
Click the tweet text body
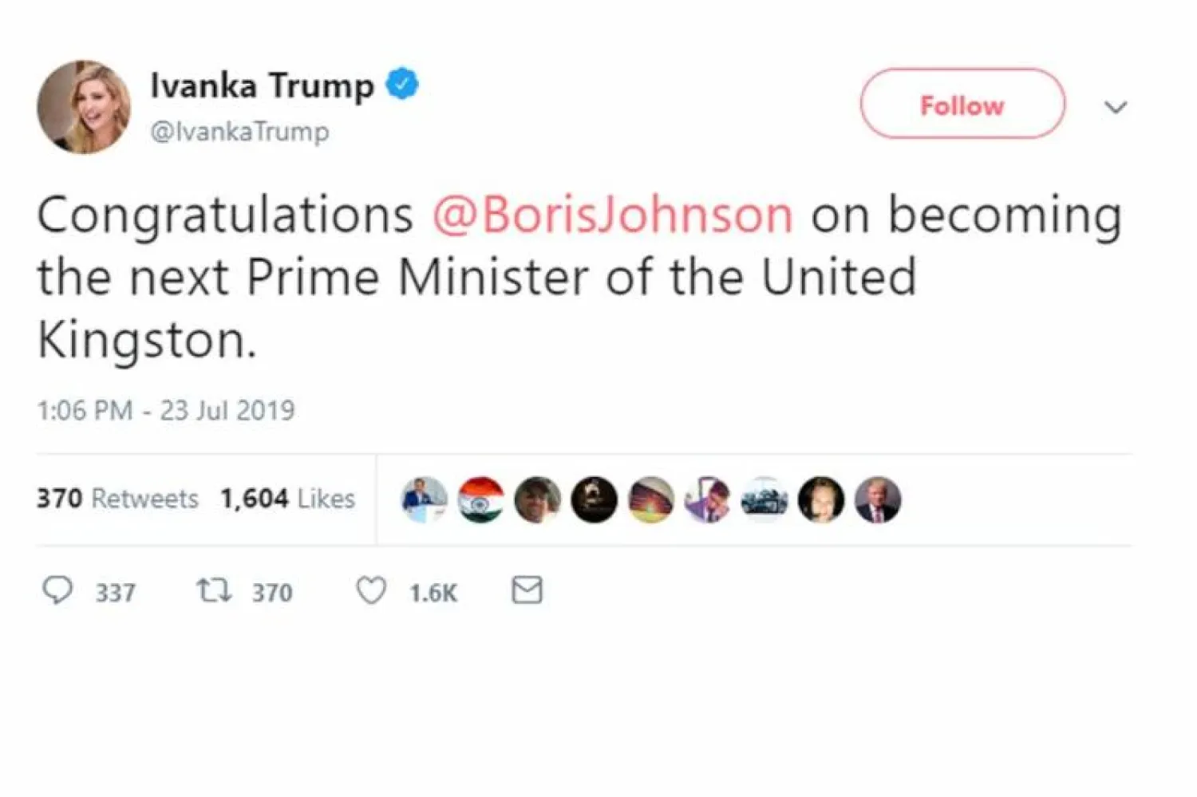(x=479, y=277)
